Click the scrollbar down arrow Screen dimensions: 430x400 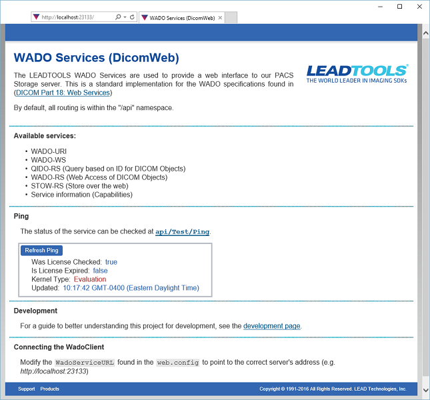pos(425,390)
